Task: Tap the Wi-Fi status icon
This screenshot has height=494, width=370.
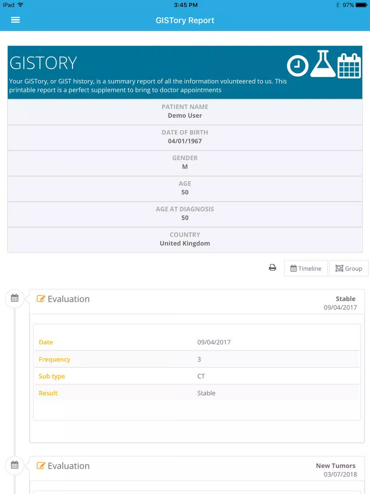Action: (20, 5)
